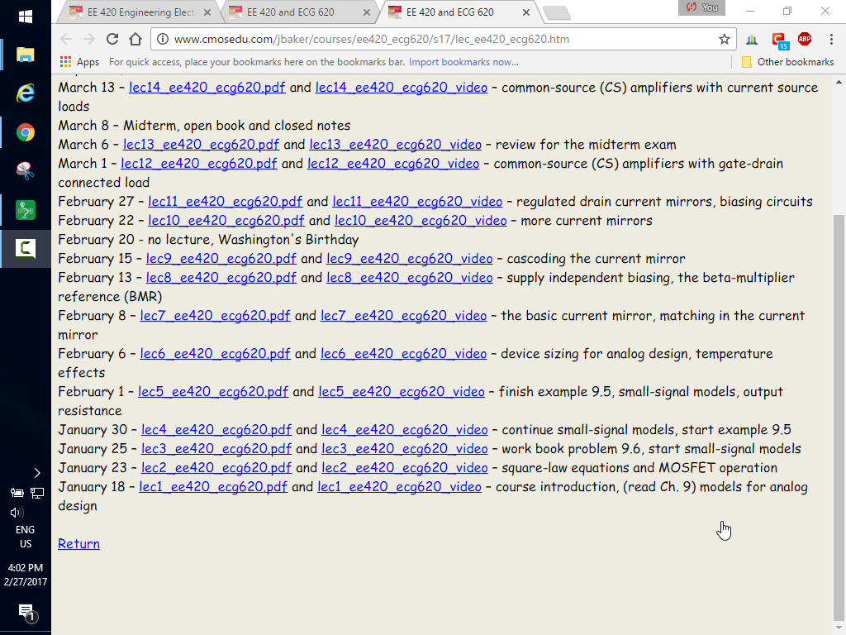The image size is (846, 635).
Task: View site information icon in address bar
Action: tap(163, 39)
